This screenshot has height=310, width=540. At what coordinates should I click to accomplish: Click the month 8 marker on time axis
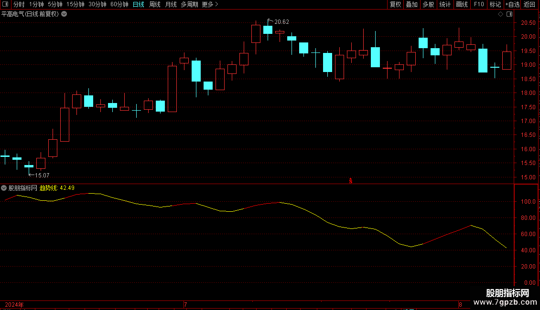coord(460,304)
